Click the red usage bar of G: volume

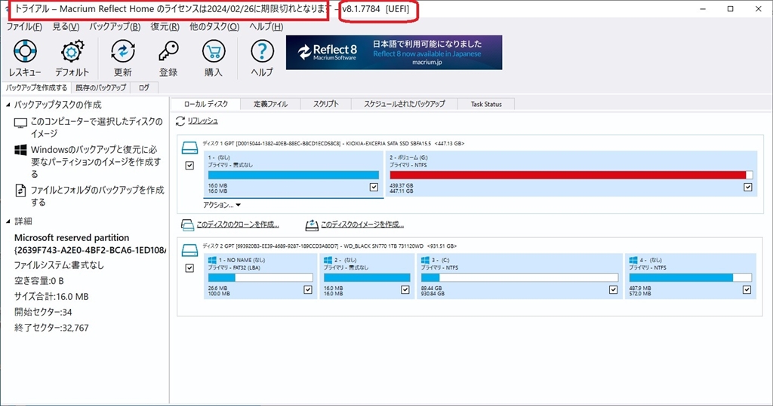[x=571, y=175]
